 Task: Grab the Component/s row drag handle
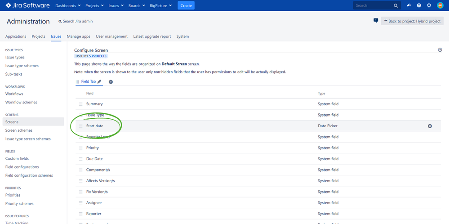point(81,170)
